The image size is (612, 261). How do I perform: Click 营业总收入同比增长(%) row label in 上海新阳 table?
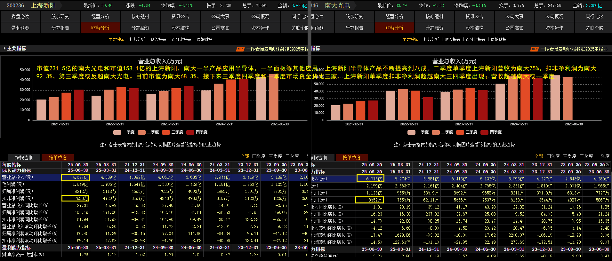point(25,205)
